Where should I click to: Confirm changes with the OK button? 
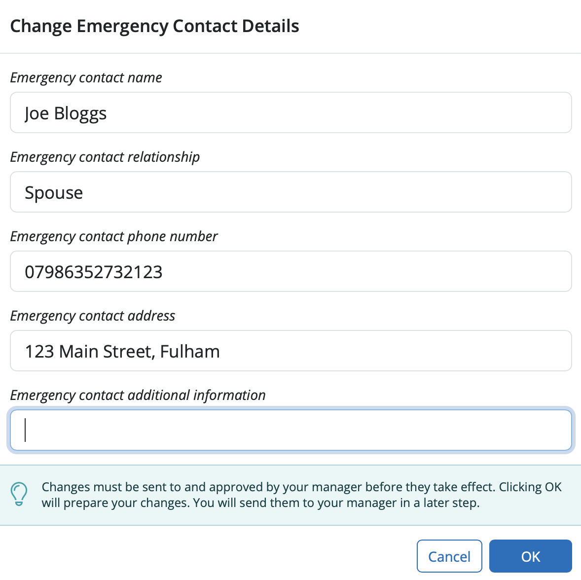[x=530, y=556]
